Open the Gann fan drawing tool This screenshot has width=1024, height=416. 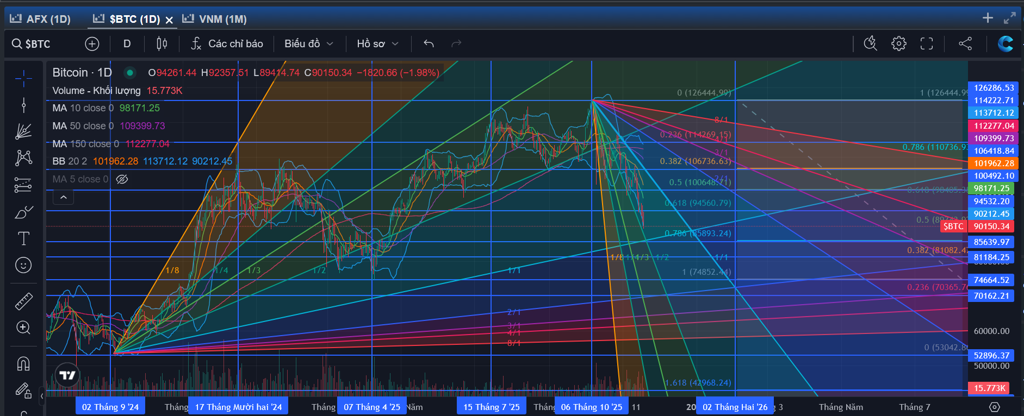coord(23,131)
